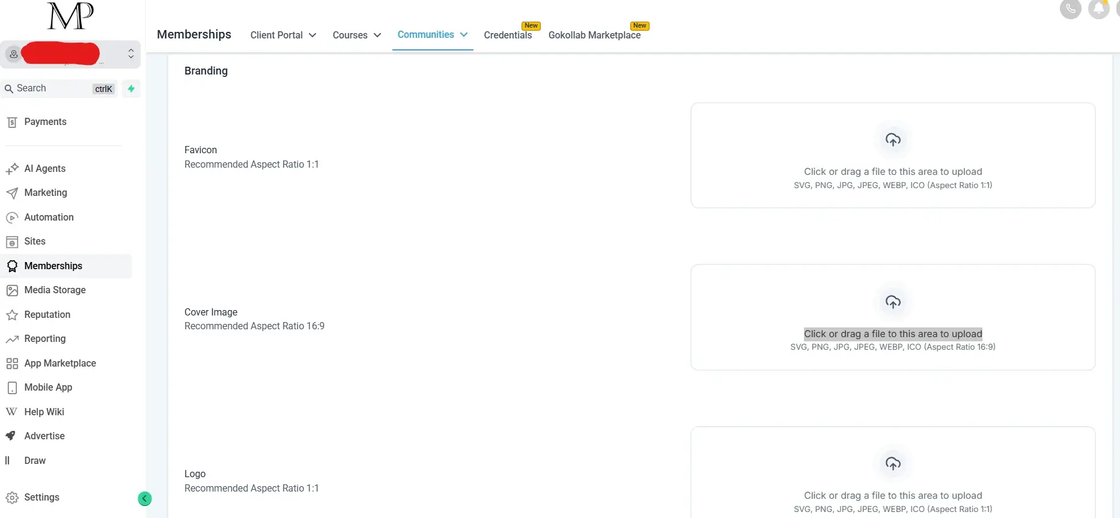1120x518 pixels.
Task: Open Media Storage link in sidebar
Action: (55, 290)
